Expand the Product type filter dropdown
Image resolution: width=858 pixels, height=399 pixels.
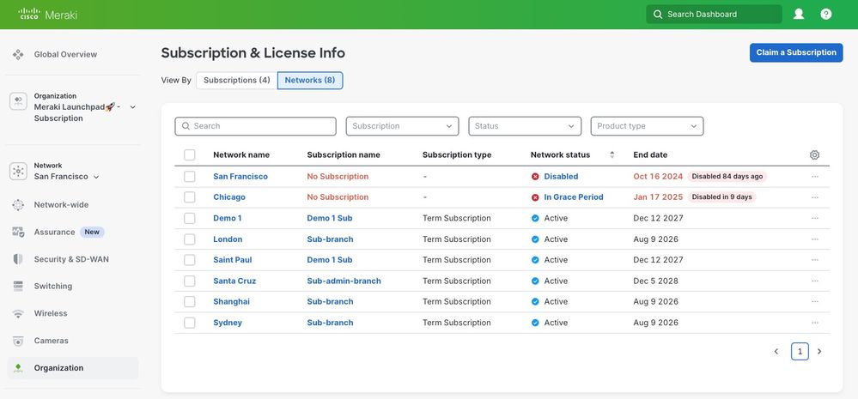pos(647,126)
